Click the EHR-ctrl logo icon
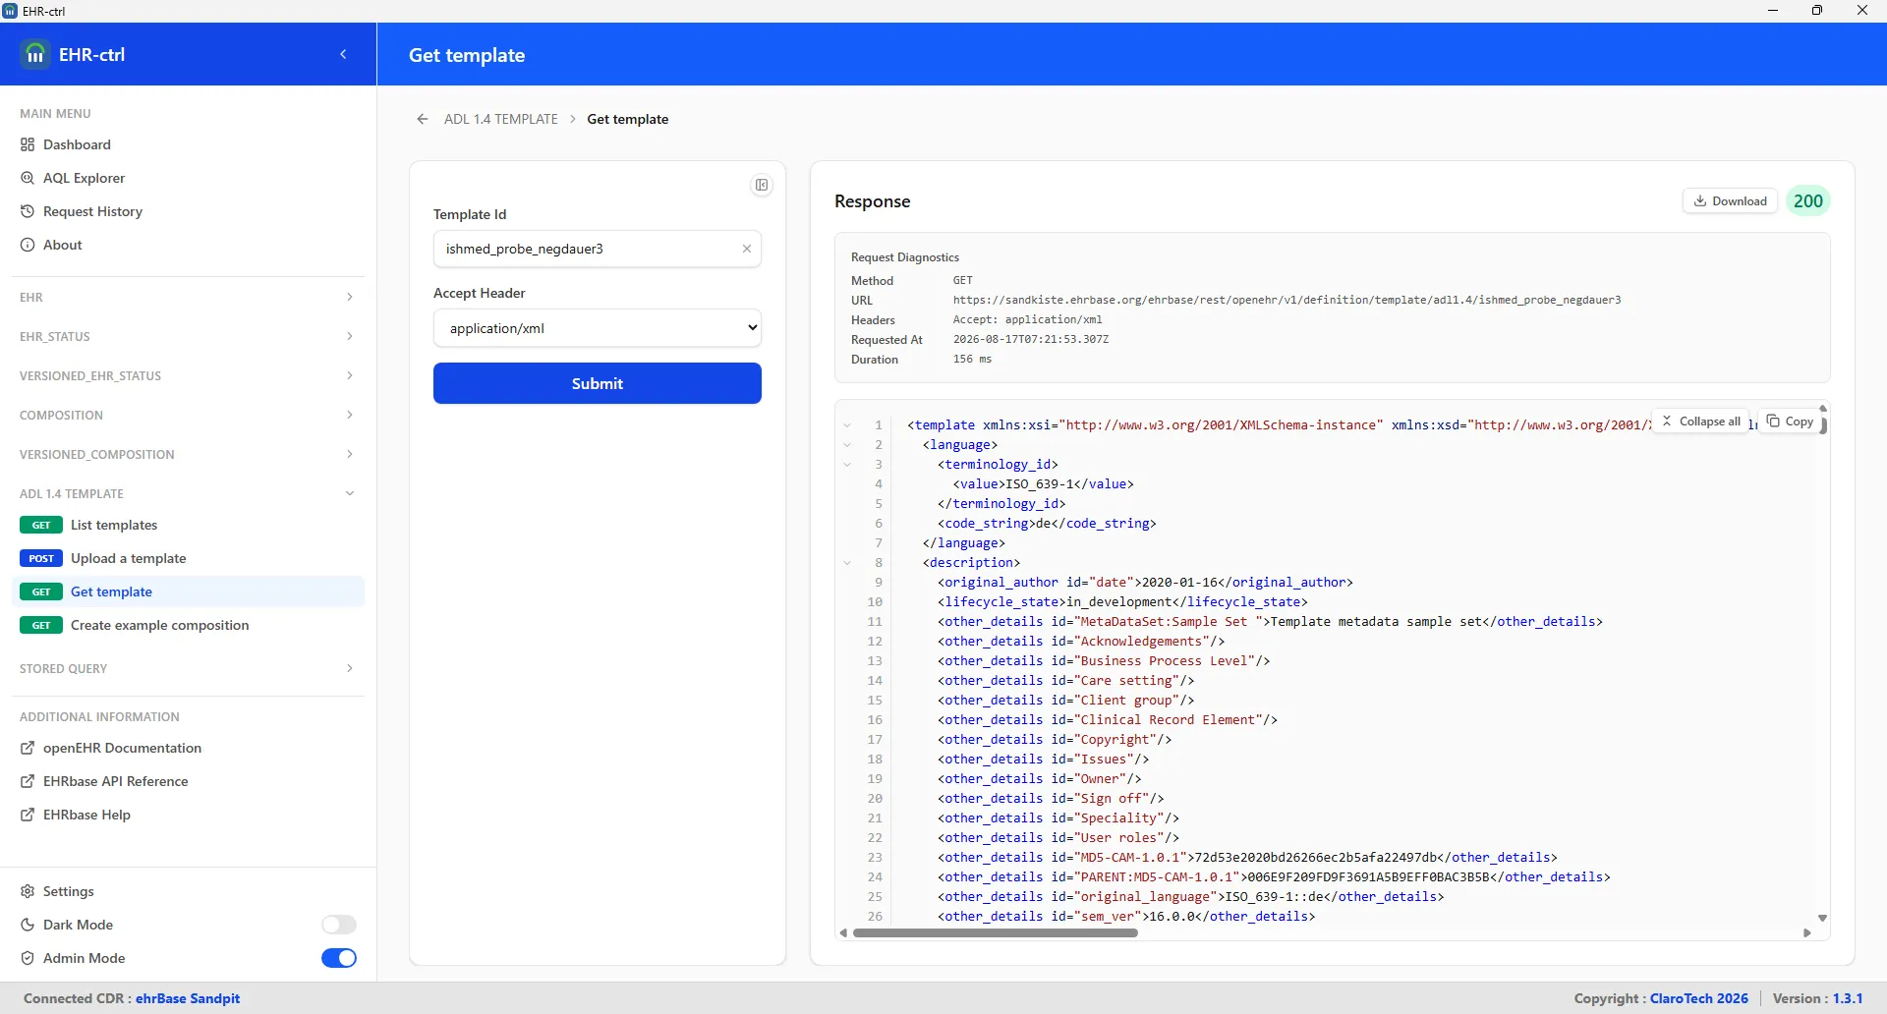 [x=35, y=55]
